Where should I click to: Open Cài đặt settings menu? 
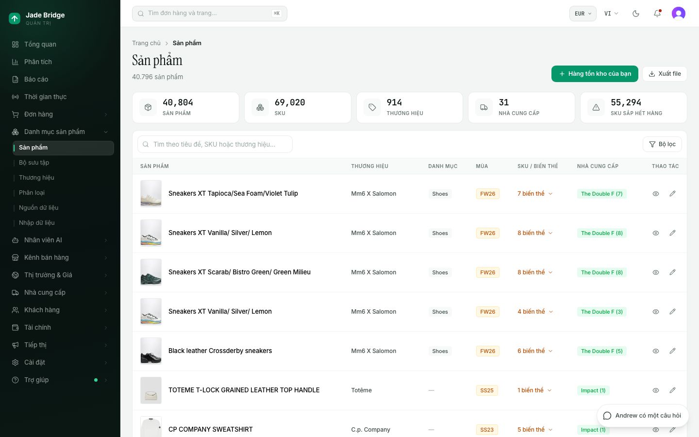(x=60, y=362)
